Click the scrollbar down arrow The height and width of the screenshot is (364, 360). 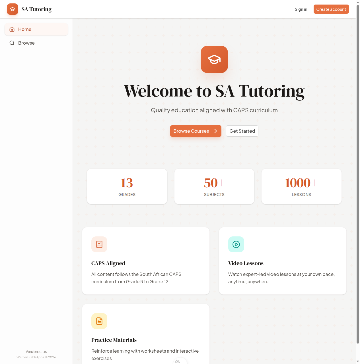click(x=358, y=361)
